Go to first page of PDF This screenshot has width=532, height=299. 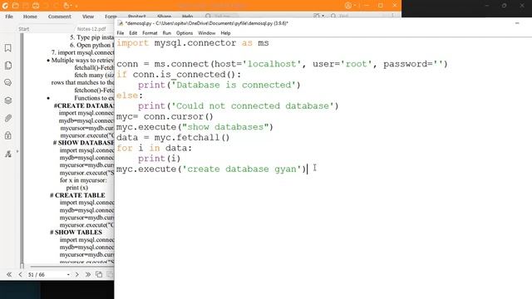point(9,274)
